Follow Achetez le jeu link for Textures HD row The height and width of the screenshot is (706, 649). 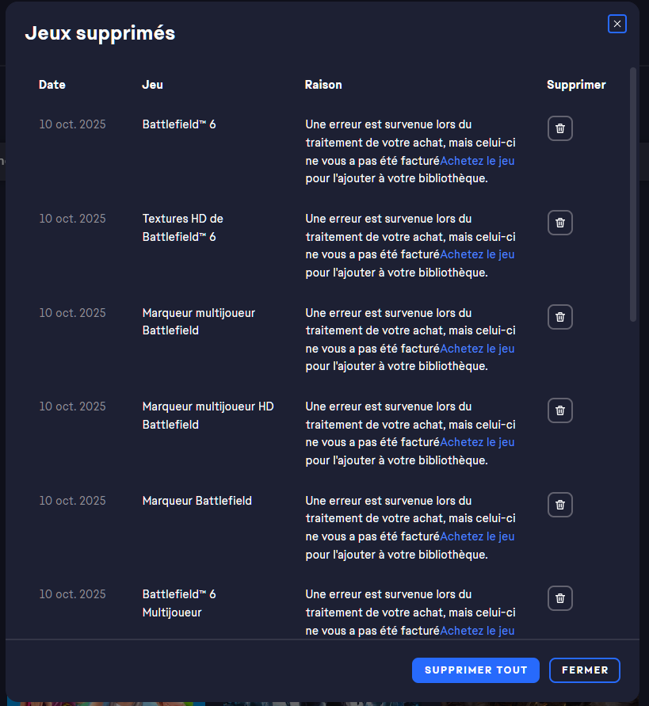click(x=477, y=254)
